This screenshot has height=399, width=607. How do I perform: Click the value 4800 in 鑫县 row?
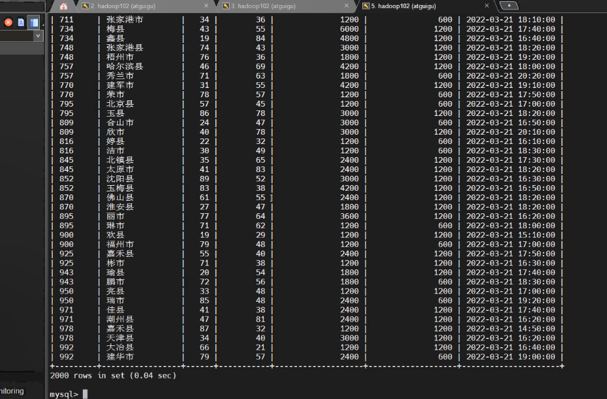click(349, 38)
